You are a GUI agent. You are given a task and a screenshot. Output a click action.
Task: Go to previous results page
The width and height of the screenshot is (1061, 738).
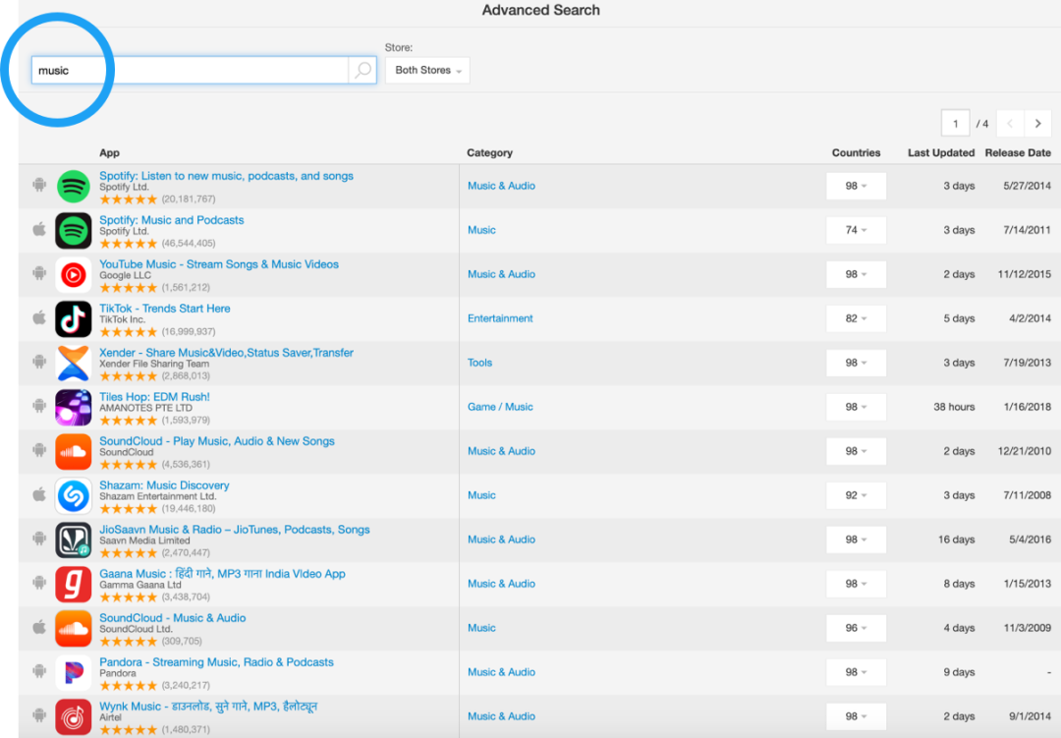[x=1010, y=123]
